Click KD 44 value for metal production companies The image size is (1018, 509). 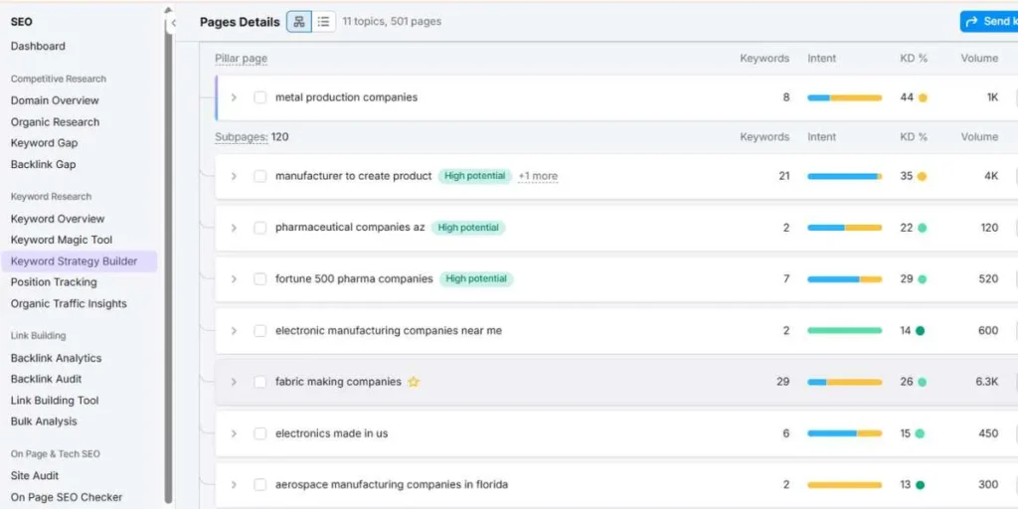click(907, 97)
